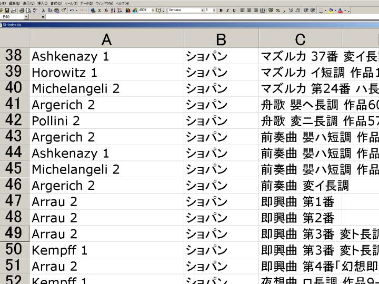Open the Borders dropdown arrow

[x=326, y=11]
